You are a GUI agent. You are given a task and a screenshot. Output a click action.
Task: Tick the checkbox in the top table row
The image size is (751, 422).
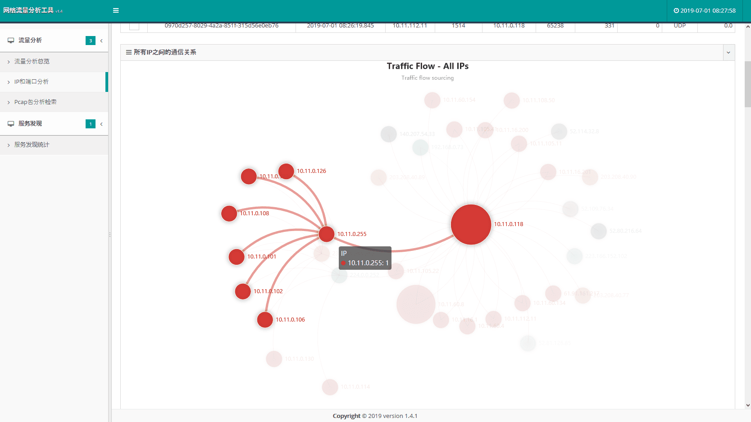pyautogui.click(x=134, y=26)
